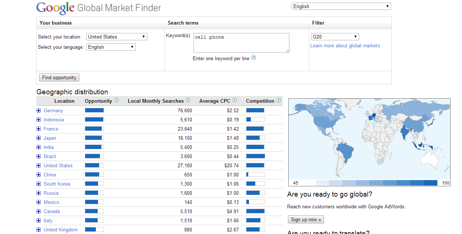Click the Find opportunity button
The height and width of the screenshot is (234, 462).
coord(59,77)
